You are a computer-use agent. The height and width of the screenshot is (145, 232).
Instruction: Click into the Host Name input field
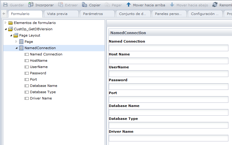168,61
